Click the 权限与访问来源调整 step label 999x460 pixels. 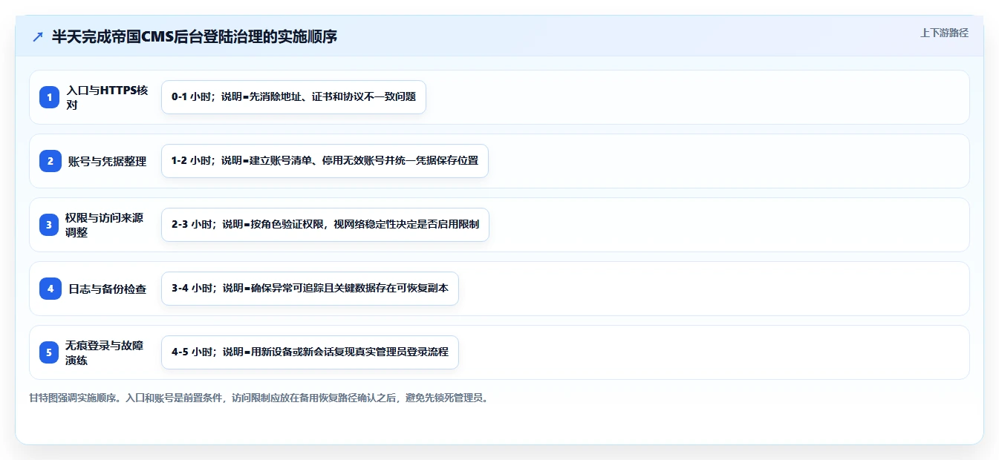coord(104,225)
